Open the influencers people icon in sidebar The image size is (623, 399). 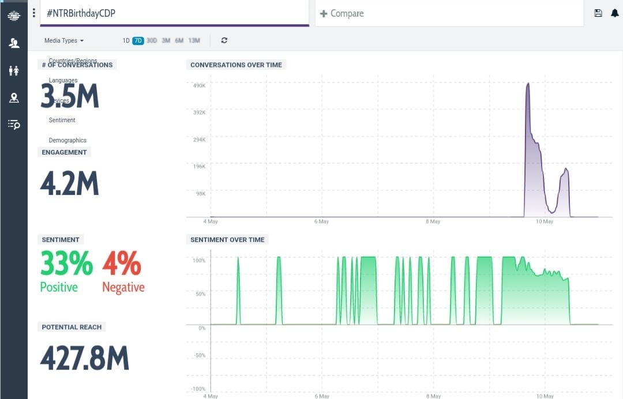click(x=14, y=43)
